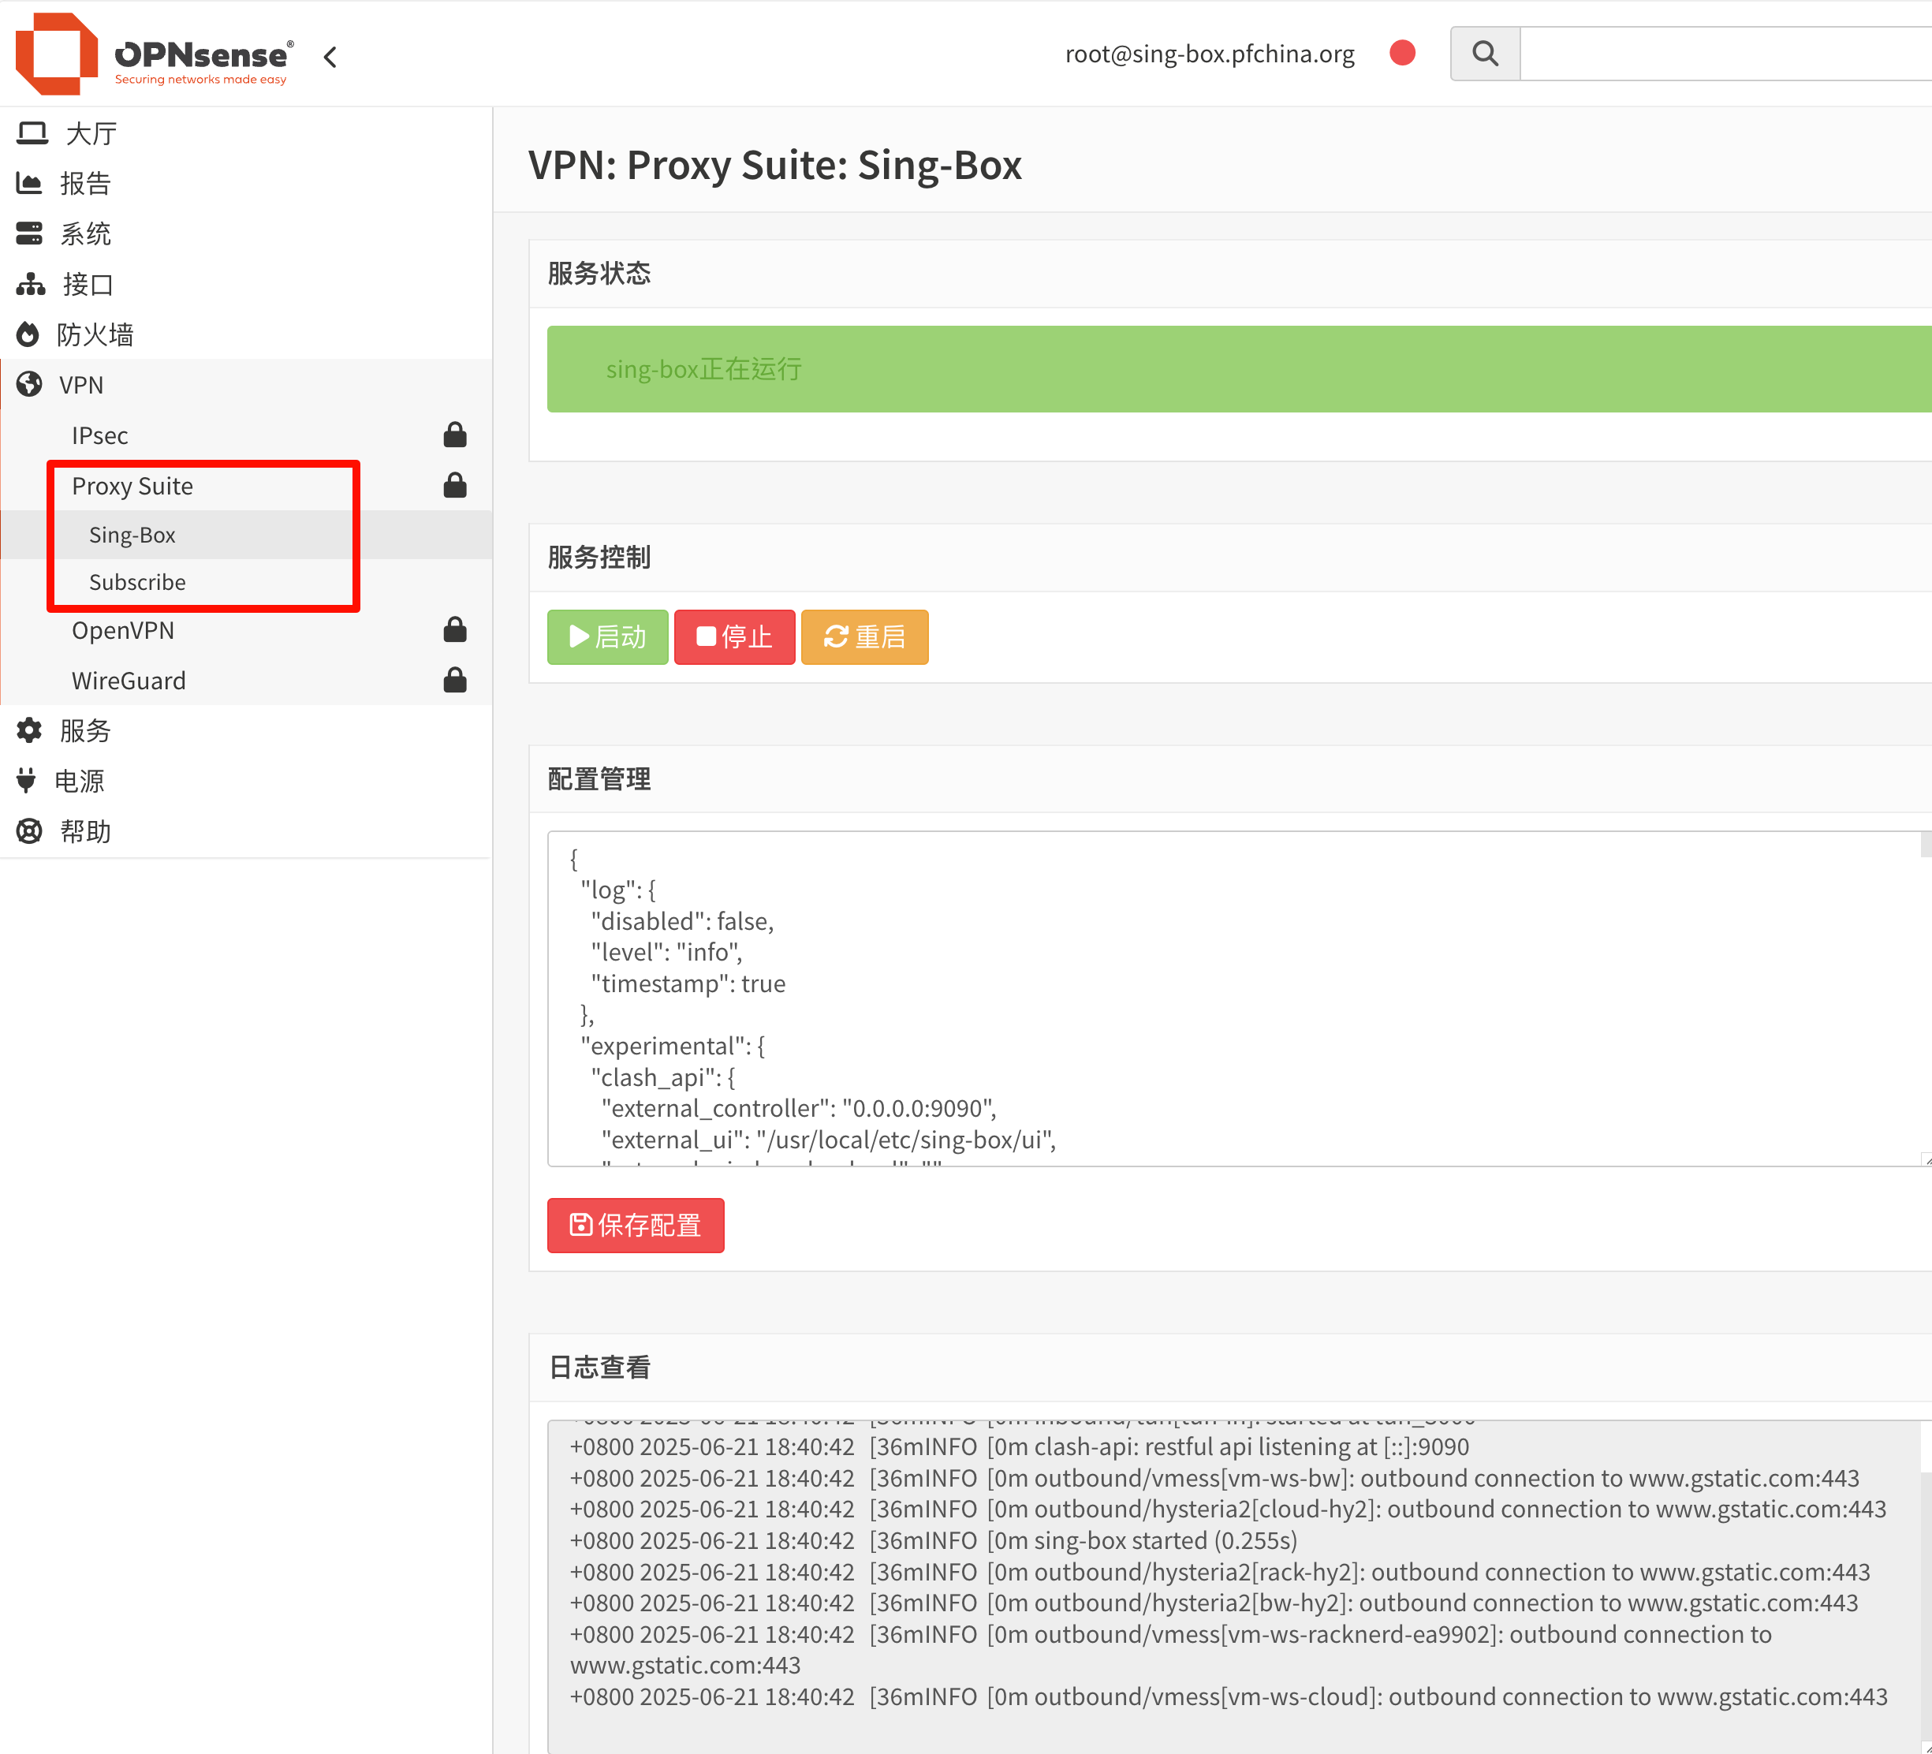The image size is (1932, 1754).
Task: Click into the JSON config textarea
Action: pos(1150,997)
